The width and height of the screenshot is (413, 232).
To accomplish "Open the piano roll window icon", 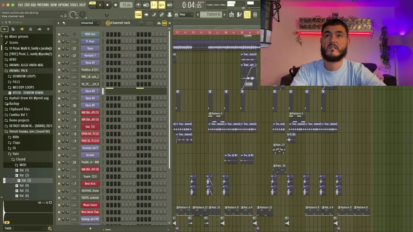I will click(239, 15).
